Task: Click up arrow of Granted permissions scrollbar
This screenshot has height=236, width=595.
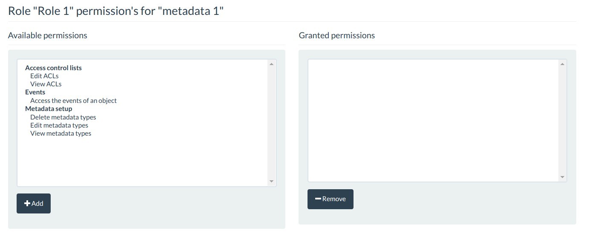Action: point(562,64)
